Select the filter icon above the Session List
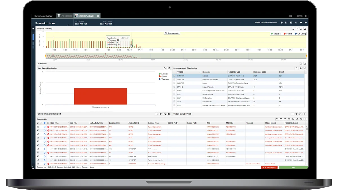This screenshot has height=190, width=338. (281, 119)
